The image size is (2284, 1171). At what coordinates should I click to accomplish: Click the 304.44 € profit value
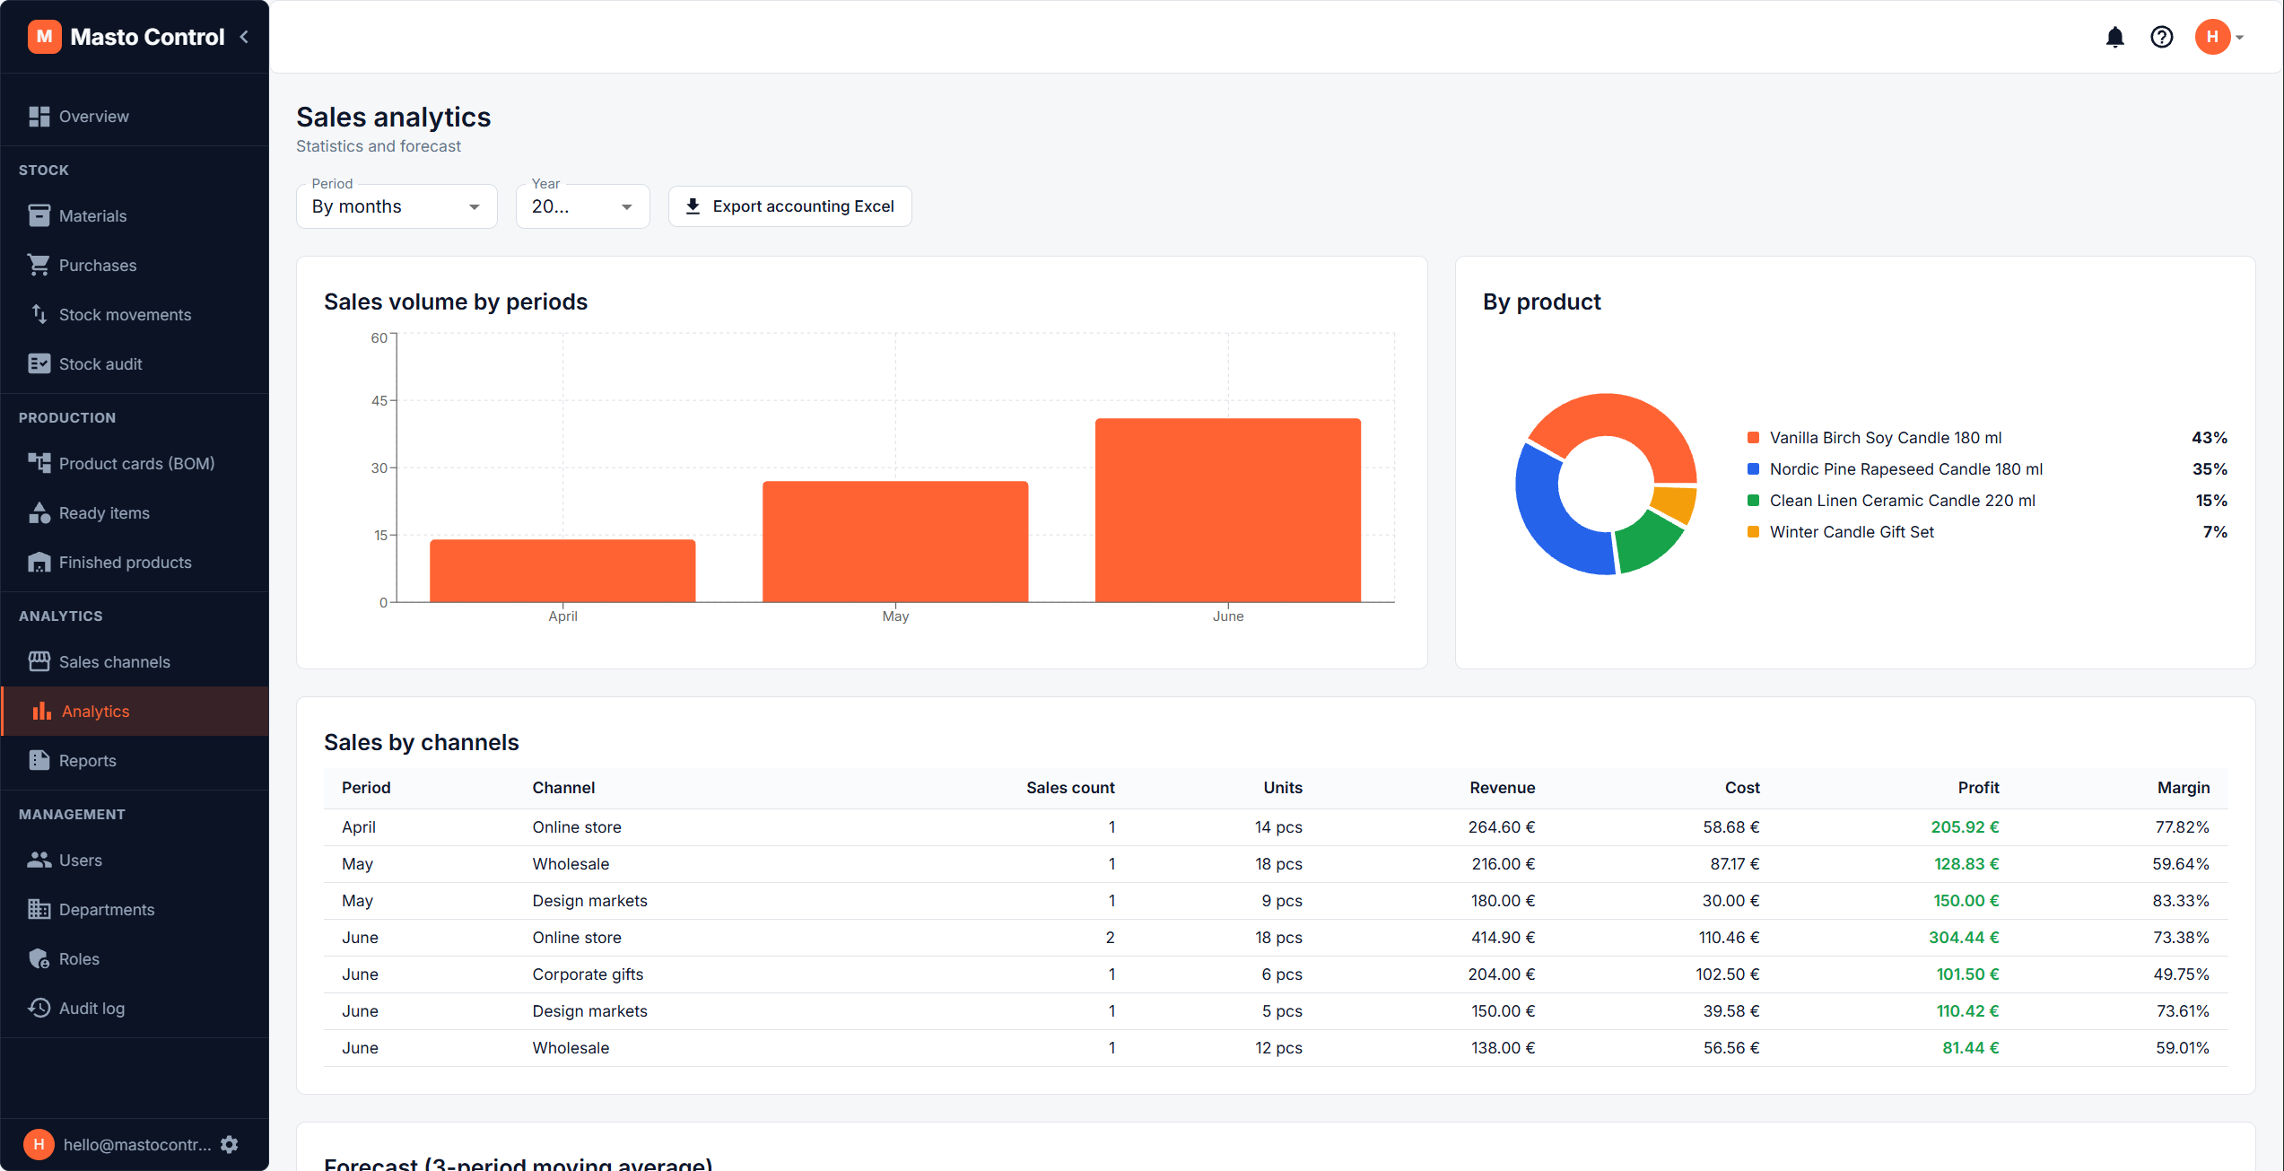click(x=1964, y=937)
